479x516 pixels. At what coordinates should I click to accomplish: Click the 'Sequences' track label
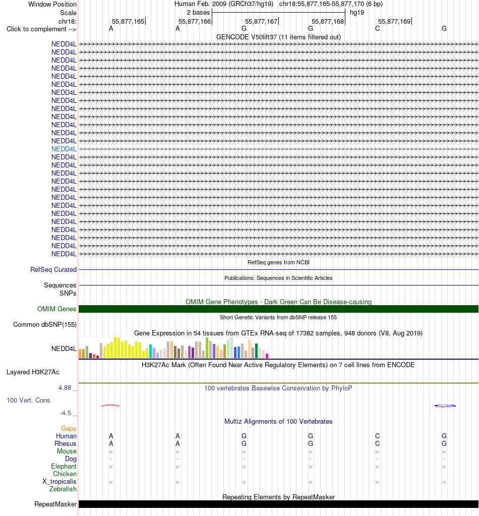pos(60,285)
